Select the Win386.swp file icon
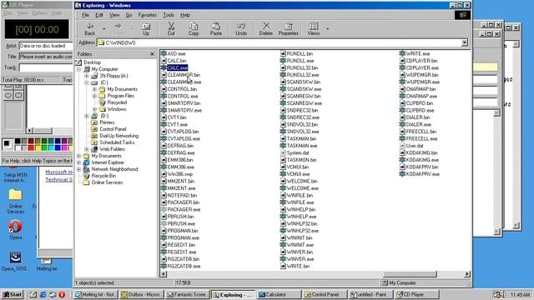534x300 pixels. [164, 174]
